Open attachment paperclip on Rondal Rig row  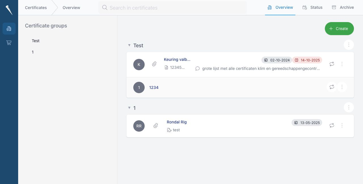coord(156,125)
